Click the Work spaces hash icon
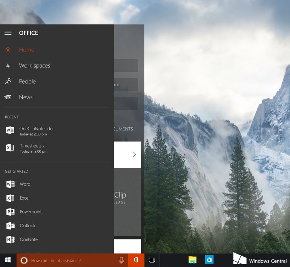The image size is (290, 267). pyautogui.click(x=8, y=66)
